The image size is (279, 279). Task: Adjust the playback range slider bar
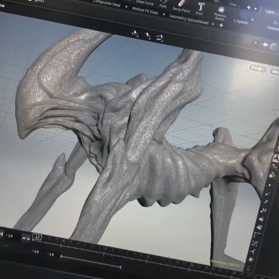(x=91, y=262)
